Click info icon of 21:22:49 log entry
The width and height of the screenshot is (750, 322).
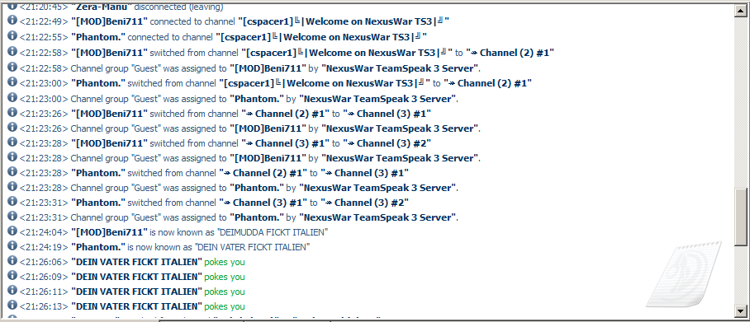point(12,21)
